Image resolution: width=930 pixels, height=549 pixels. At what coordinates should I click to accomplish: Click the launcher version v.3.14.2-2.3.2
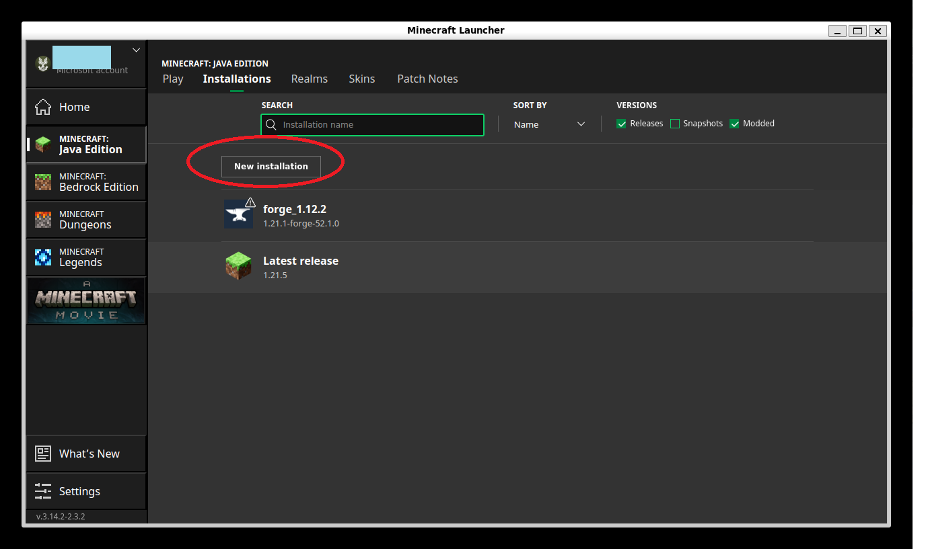[61, 517]
